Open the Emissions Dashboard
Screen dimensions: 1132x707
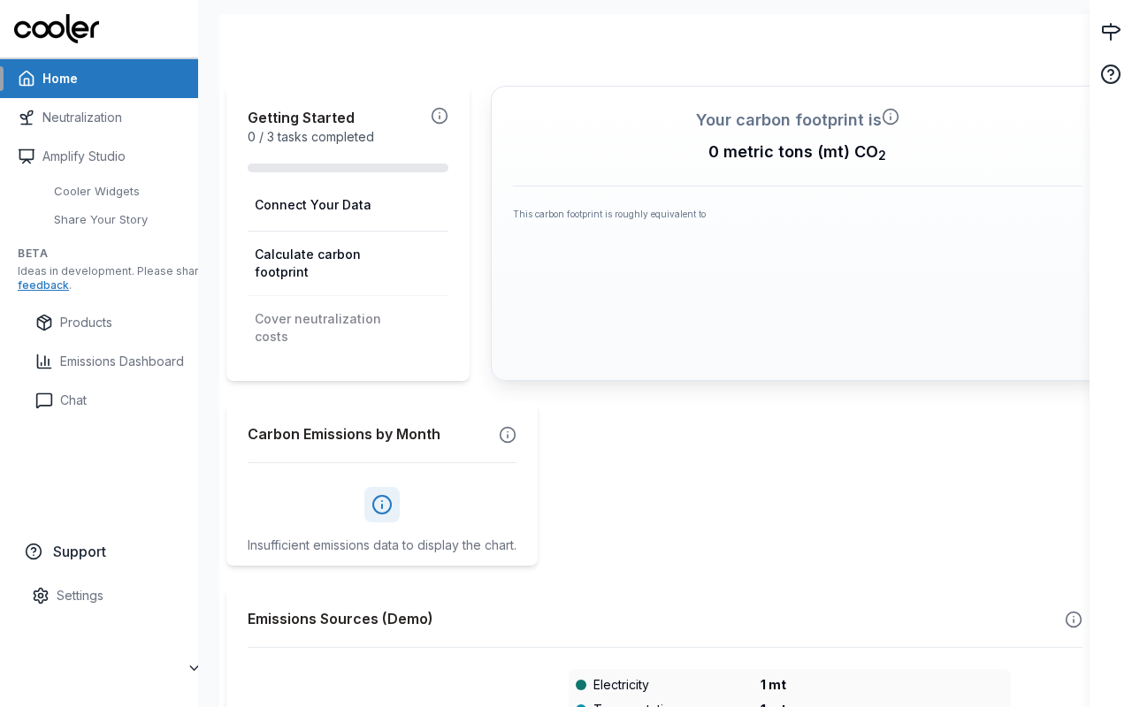click(x=121, y=361)
